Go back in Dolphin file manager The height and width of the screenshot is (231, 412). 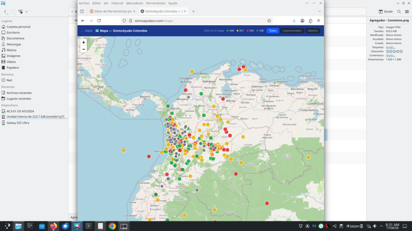[5, 12]
